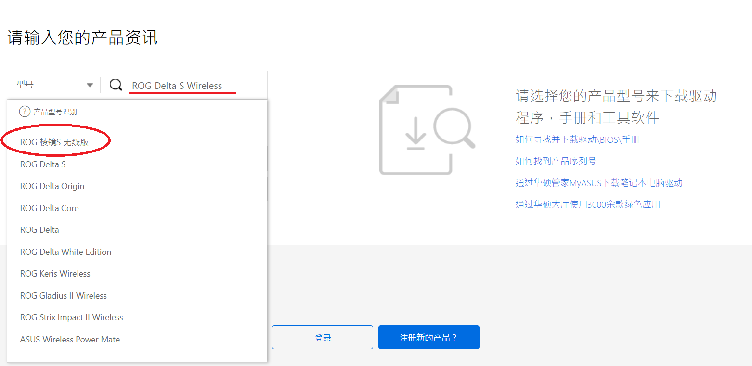Choose ASUS Wireless Power Mate
This screenshot has width=752, height=366.
click(x=70, y=340)
